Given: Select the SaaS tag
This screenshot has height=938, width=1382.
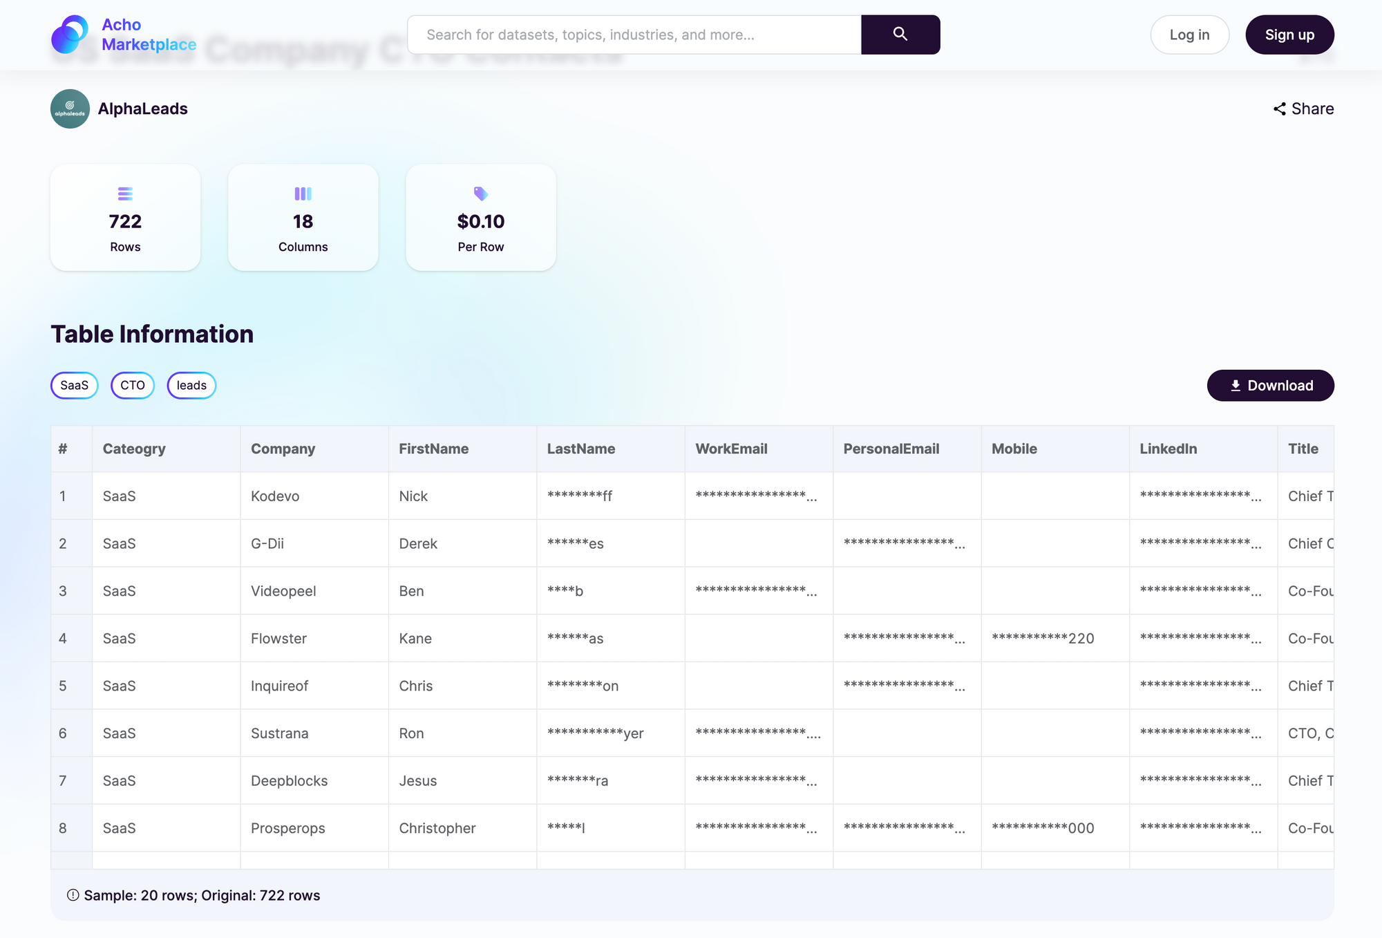Looking at the screenshot, I should (75, 385).
